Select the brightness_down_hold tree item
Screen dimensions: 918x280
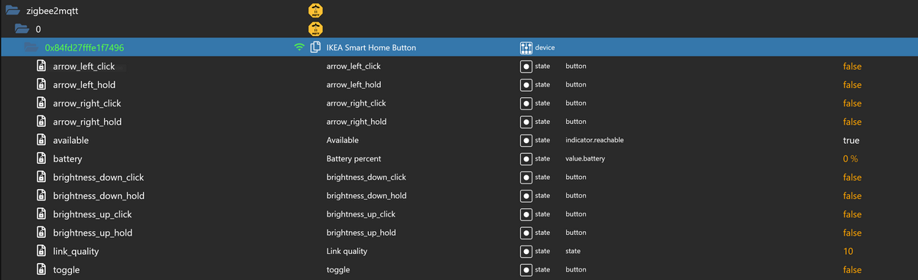[x=98, y=196]
